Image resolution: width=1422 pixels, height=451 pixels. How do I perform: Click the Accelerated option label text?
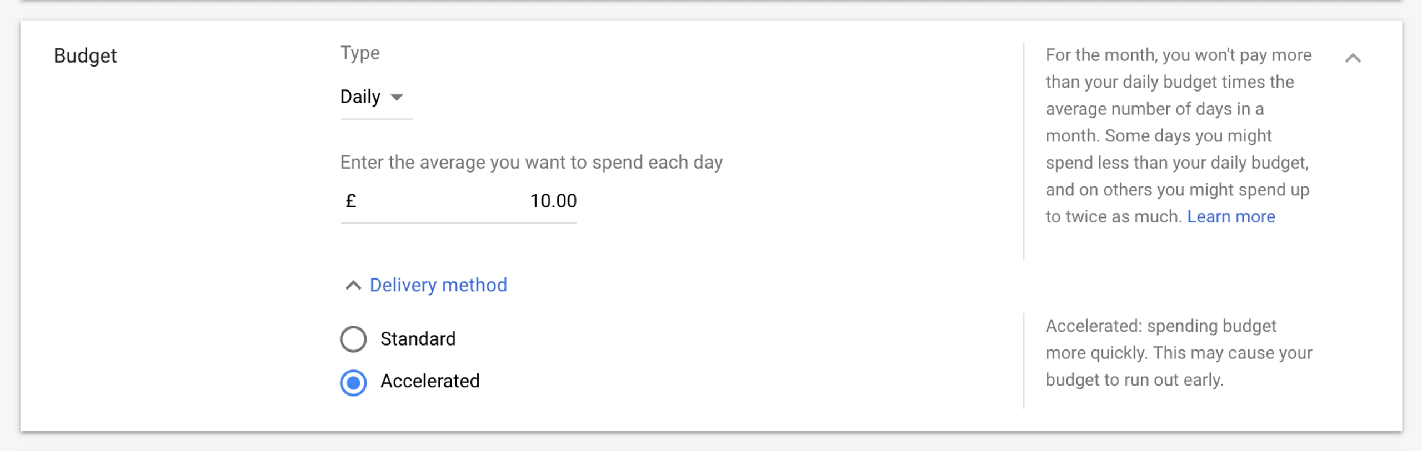click(430, 381)
